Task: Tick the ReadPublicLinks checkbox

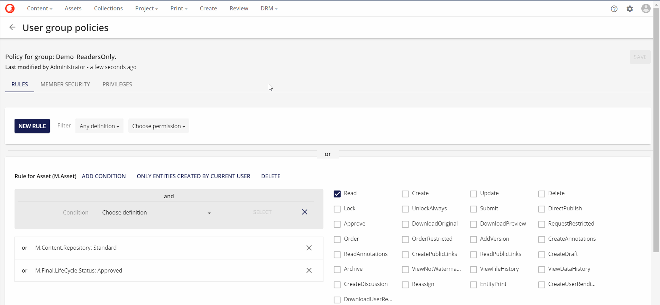Action: click(474, 255)
